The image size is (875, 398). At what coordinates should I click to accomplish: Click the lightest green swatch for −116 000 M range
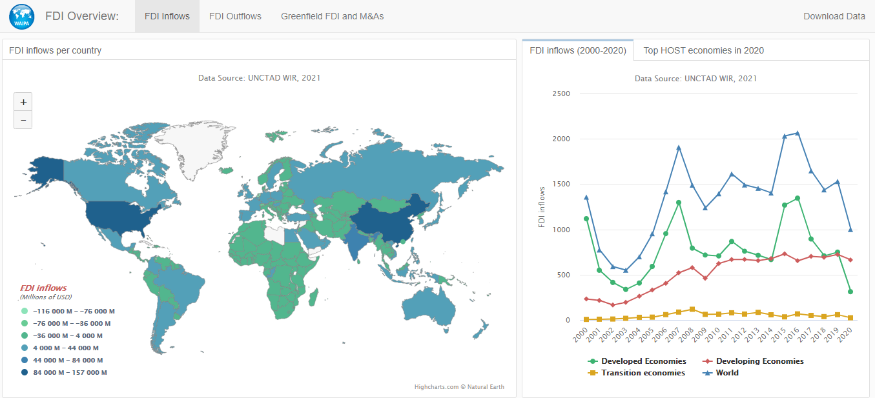pyautogui.click(x=23, y=310)
